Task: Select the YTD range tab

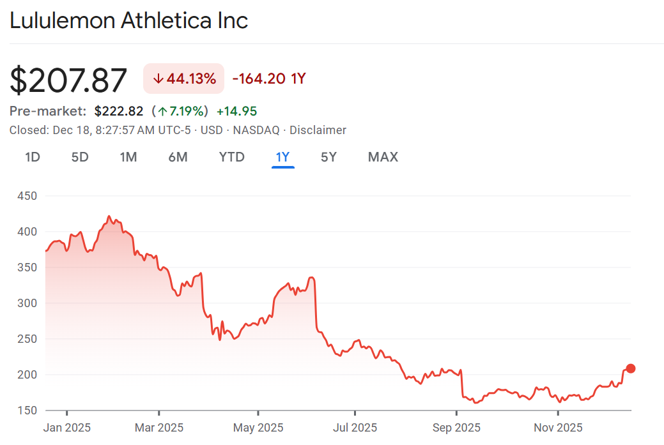Action: (x=232, y=157)
